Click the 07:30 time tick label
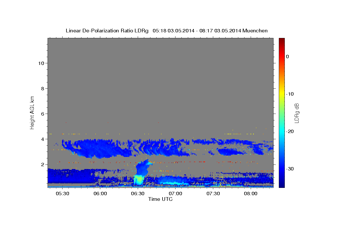This screenshot has height=225, width=338. [x=213, y=193]
